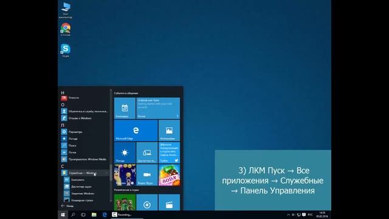
Task: Open the Action Center notifications icon
Action: [304, 215]
